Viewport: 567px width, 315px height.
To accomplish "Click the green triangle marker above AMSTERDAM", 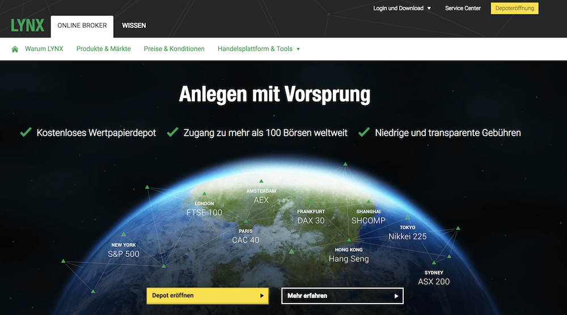I will (x=261, y=180).
